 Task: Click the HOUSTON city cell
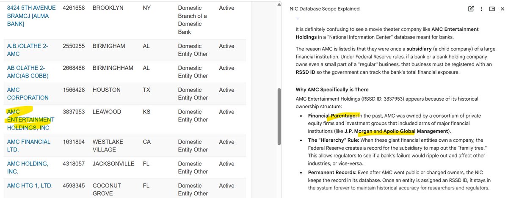106,90
